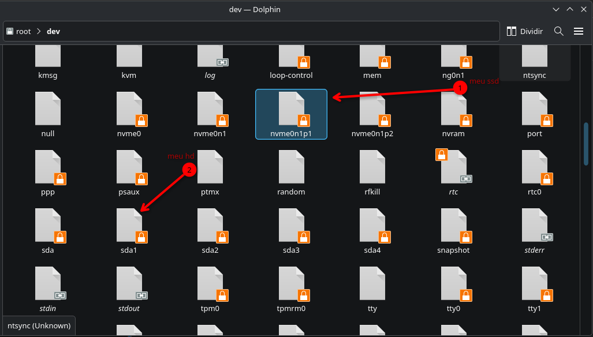Select the rfkill device file
Image resolution: width=593 pixels, height=337 pixels.
click(x=372, y=173)
